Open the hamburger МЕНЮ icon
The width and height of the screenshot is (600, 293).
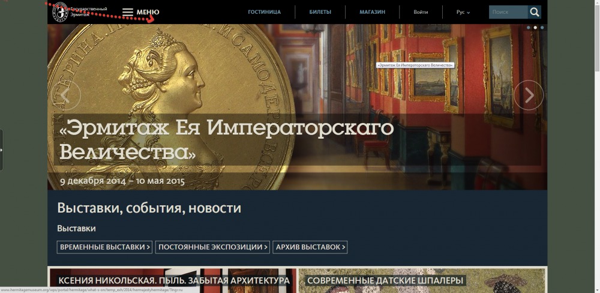coord(128,12)
